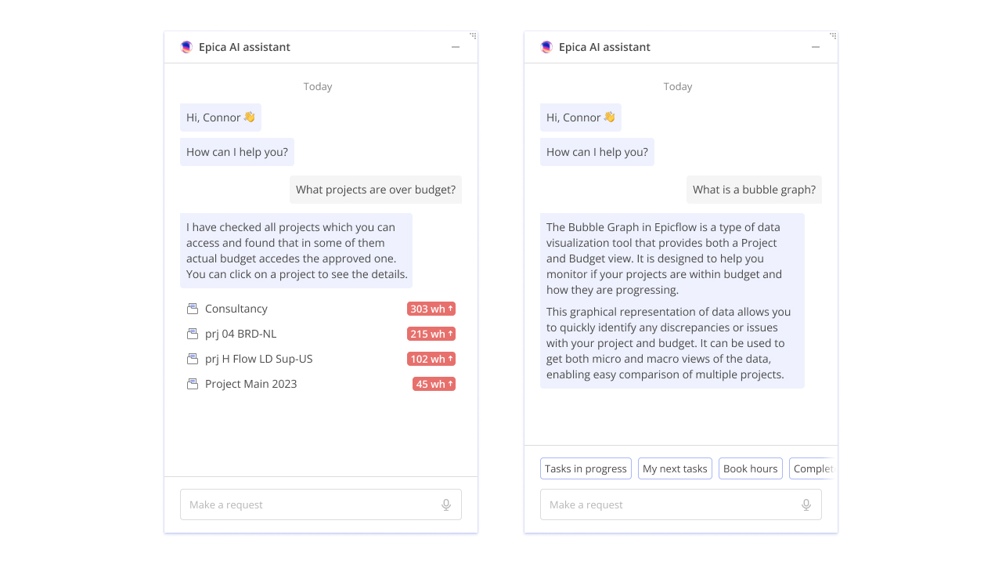Click microphone icon in right chat input
The image size is (1002, 564).
click(806, 505)
